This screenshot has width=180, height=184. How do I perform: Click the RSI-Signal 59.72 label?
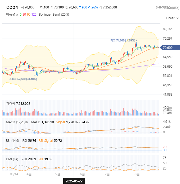pos(50,141)
